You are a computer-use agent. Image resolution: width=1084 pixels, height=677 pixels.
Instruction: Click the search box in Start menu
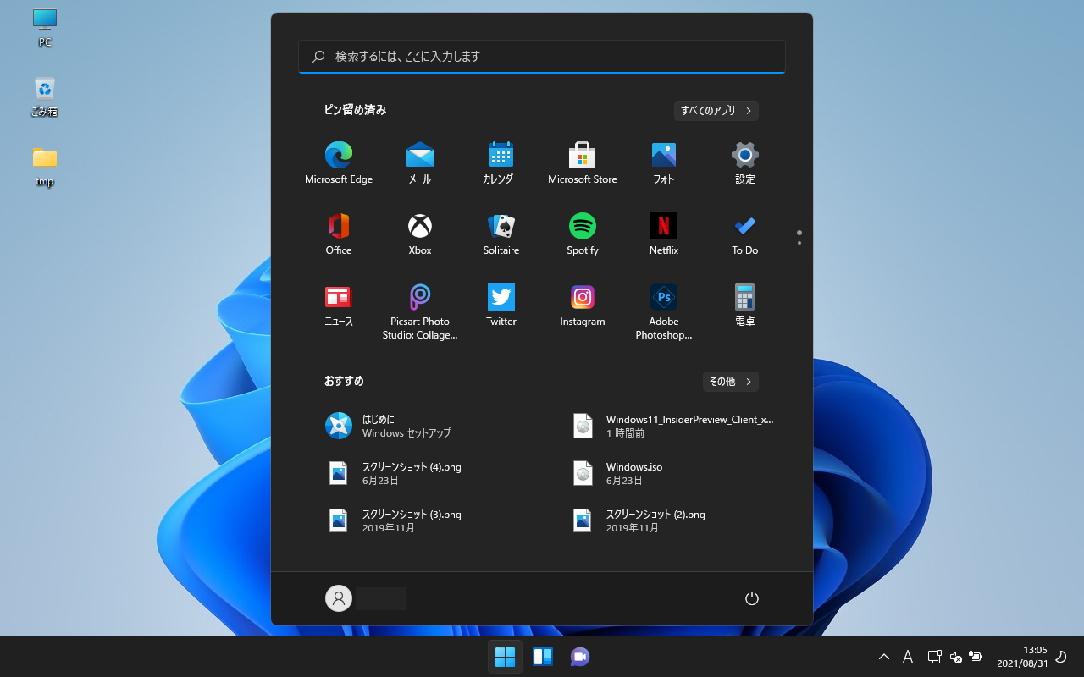click(x=542, y=57)
